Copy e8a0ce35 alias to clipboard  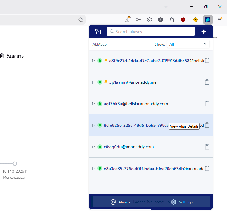click(207, 169)
